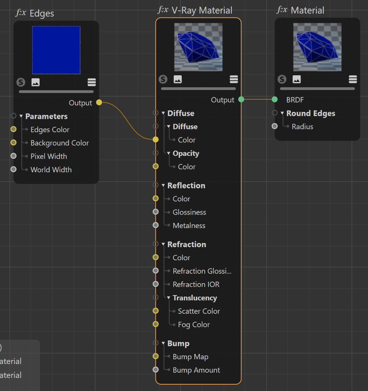Toggle the S button on BRDF Material node

[x=282, y=79]
